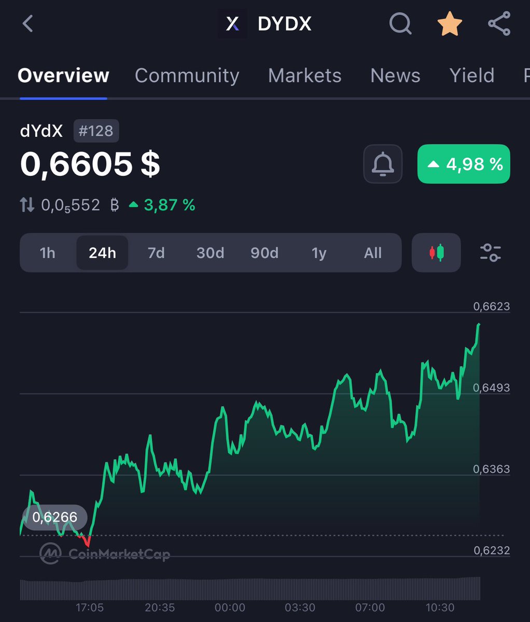Pick the 1y time range

tap(319, 253)
